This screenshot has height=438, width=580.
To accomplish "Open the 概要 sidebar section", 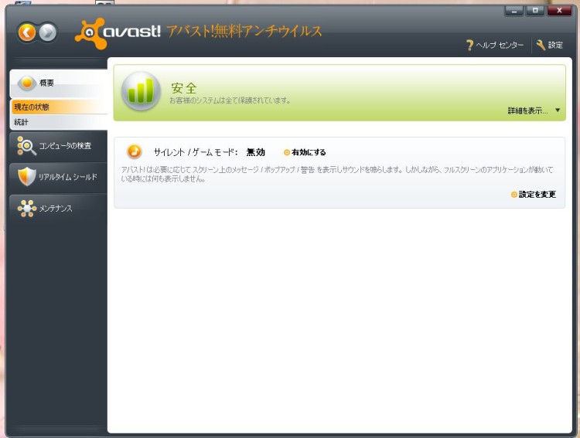I will [59, 83].
